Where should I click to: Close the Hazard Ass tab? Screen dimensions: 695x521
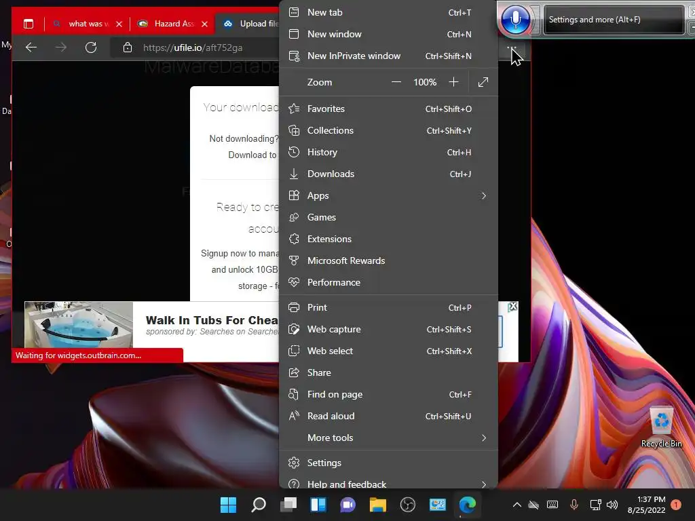click(204, 24)
